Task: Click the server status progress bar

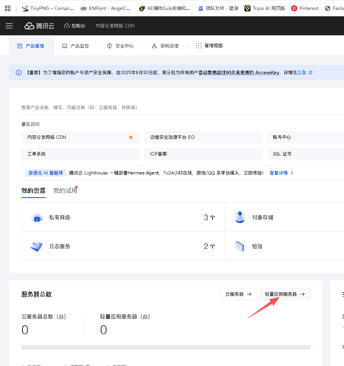Action: (x=166, y=347)
